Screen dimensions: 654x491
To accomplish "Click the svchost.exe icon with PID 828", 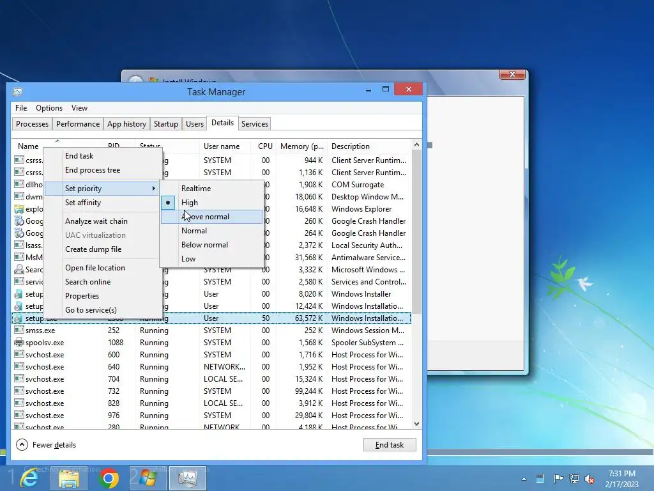I will 19,403.
